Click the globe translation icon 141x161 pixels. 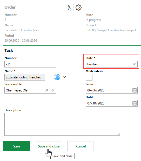[57, 77]
